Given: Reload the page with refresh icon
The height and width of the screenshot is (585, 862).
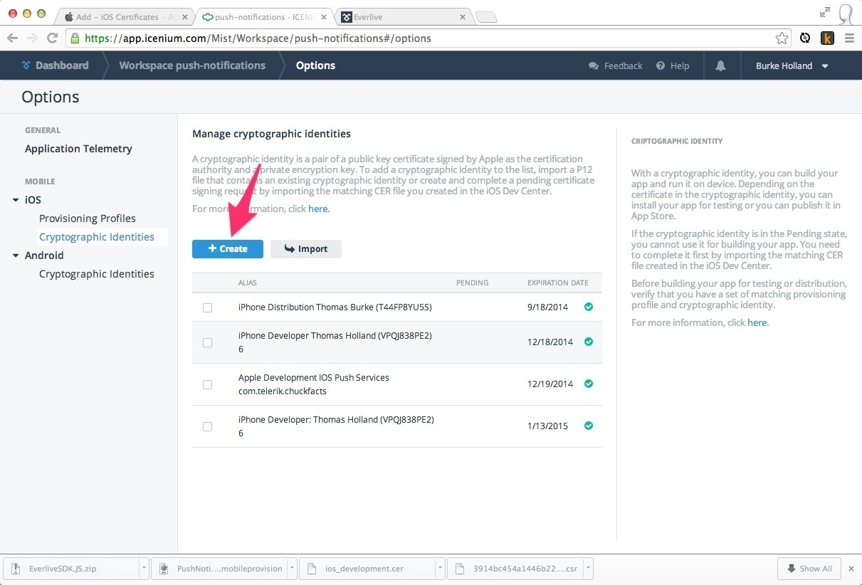Looking at the screenshot, I should [52, 38].
